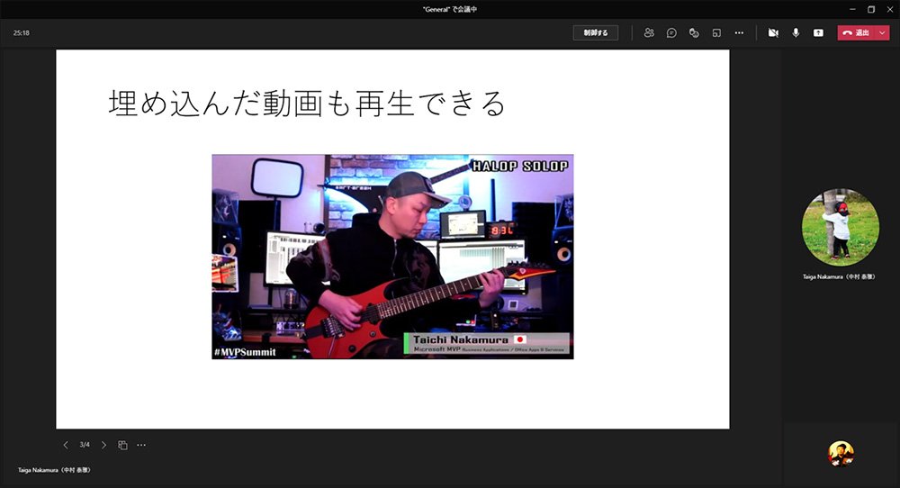Go to the previous slide
This screenshot has height=488, width=900.
(x=66, y=445)
